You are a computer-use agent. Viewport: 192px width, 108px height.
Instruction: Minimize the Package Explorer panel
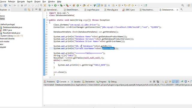36,9
